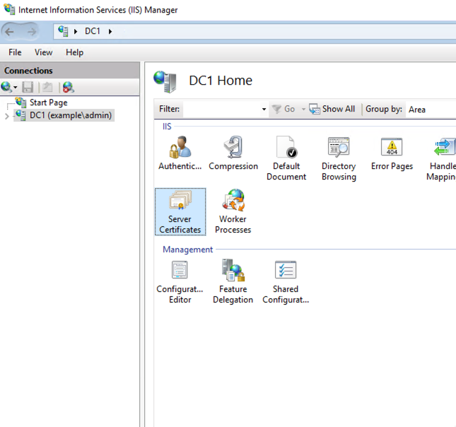Open the Authentication feature
Image resolution: width=456 pixels, height=427 pixels.
(x=180, y=153)
